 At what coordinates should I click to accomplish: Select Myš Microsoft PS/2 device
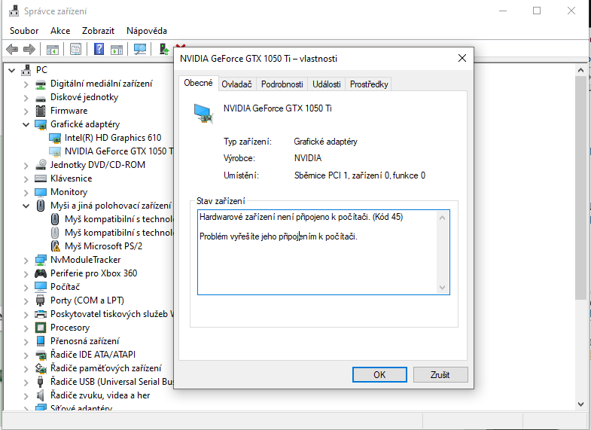coord(103,246)
